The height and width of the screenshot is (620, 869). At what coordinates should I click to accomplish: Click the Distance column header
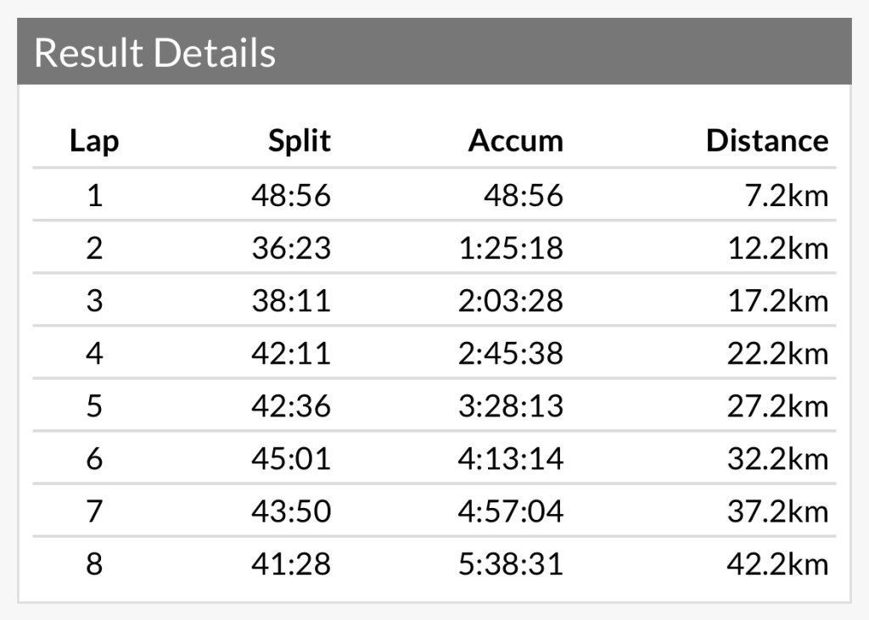[767, 141]
